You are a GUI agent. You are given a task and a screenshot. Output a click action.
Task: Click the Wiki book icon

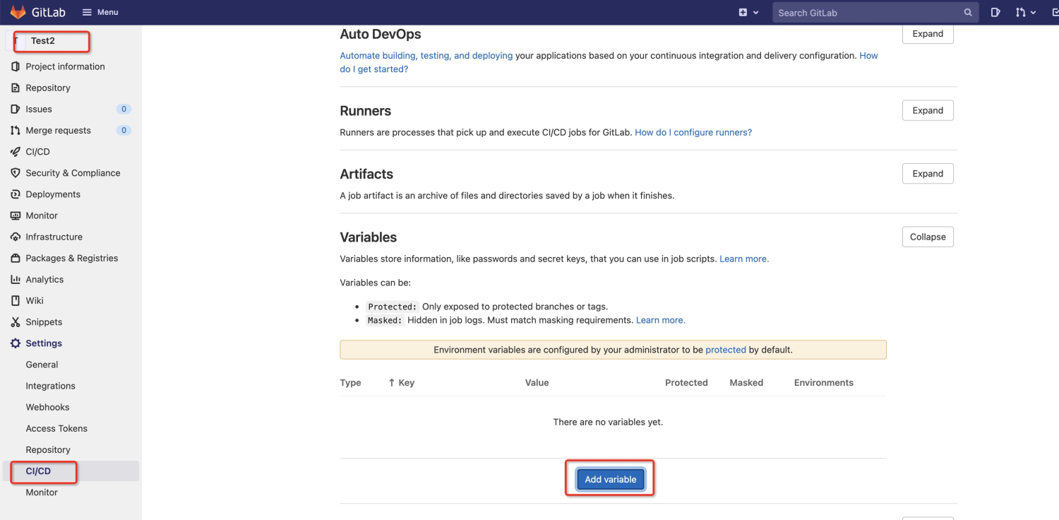click(x=16, y=301)
